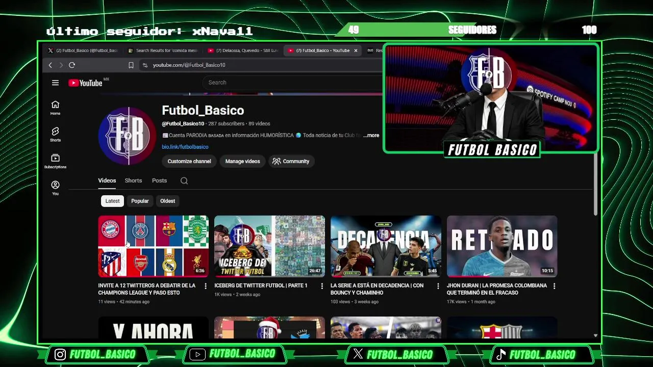
Task: Open title LA SERIE A ESTÁ EN DECADENCIA
Action: pos(377,289)
